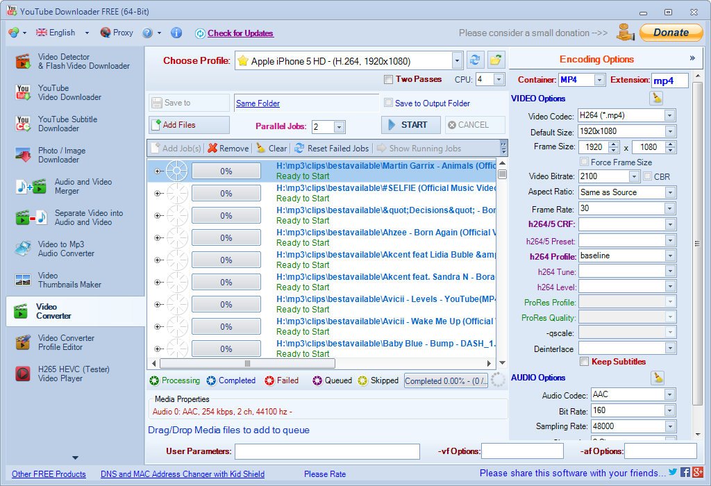Open Audio and Video Merger module
This screenshot has width=711, height=486.
pos(64,186)
